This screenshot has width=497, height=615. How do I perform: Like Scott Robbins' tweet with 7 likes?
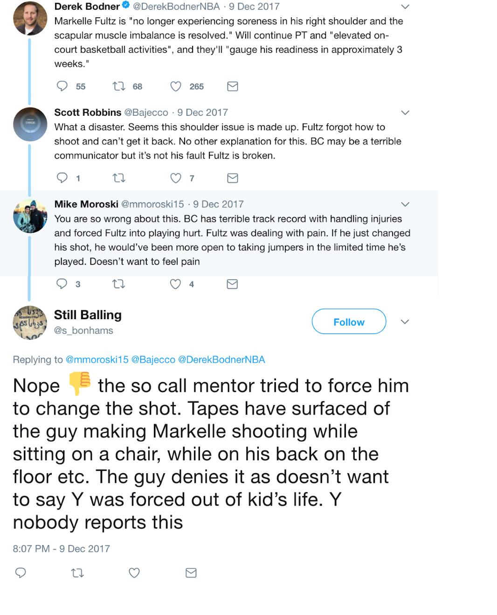(x=175, y=178)
